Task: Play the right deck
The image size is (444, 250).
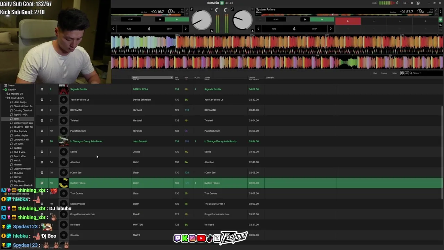Action: [322, 19]
